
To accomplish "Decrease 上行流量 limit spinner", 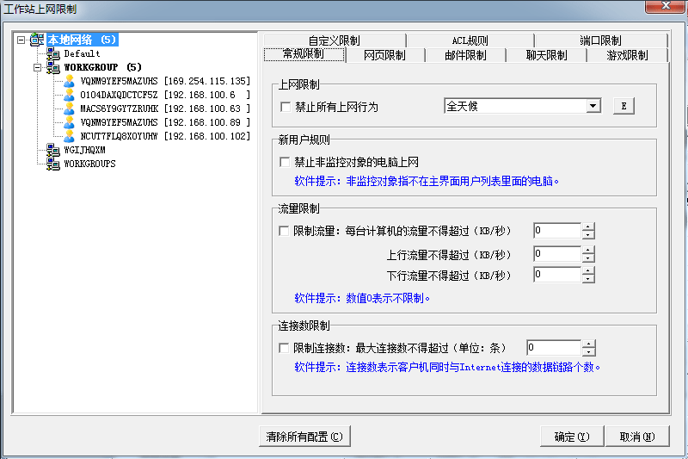I will [588, 258].
